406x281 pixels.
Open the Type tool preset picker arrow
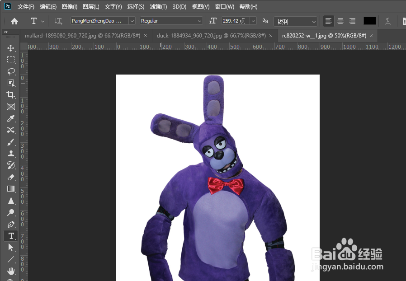coord(42,21)
